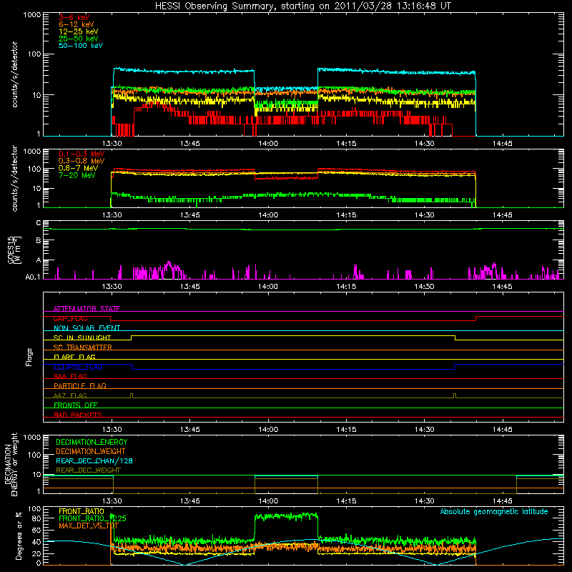Select the ECLIPSE_FLAG label
572x572 pixels.
tap(78, 367)
